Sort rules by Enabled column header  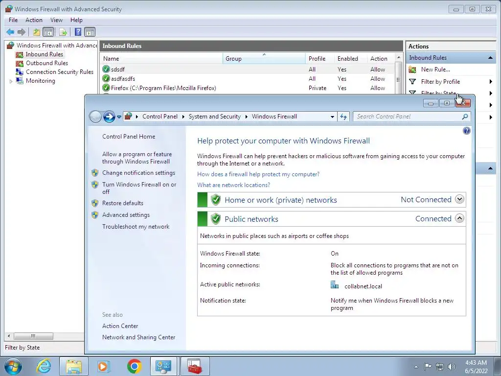point(350,59)
